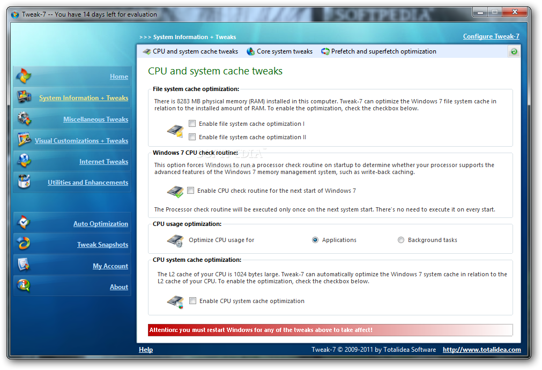Switch to CPU and system cache tweaks tab

190,51
